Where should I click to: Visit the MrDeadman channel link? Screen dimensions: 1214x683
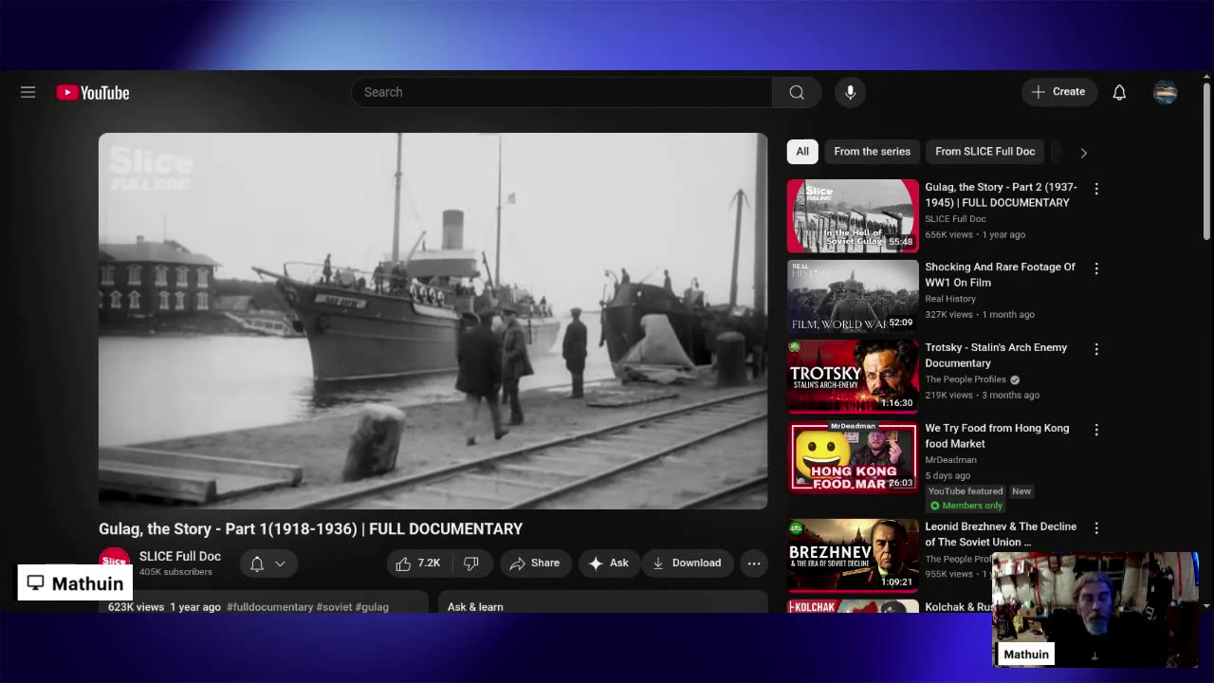click(x=951, y=460)
